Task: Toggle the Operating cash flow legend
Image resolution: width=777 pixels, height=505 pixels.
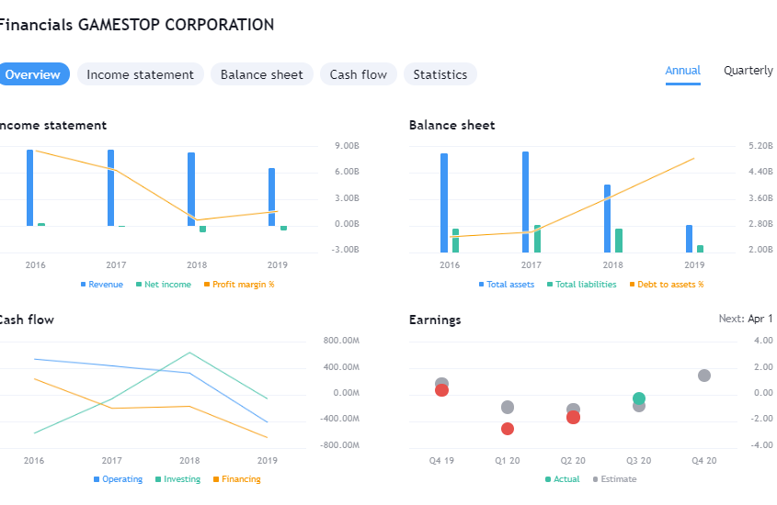Action: click(x=121, y=479)
